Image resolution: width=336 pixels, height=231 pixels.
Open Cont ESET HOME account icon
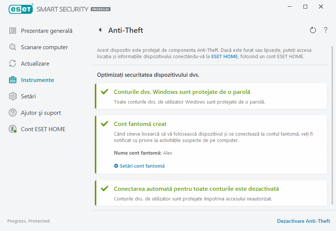tap(12, 129)
